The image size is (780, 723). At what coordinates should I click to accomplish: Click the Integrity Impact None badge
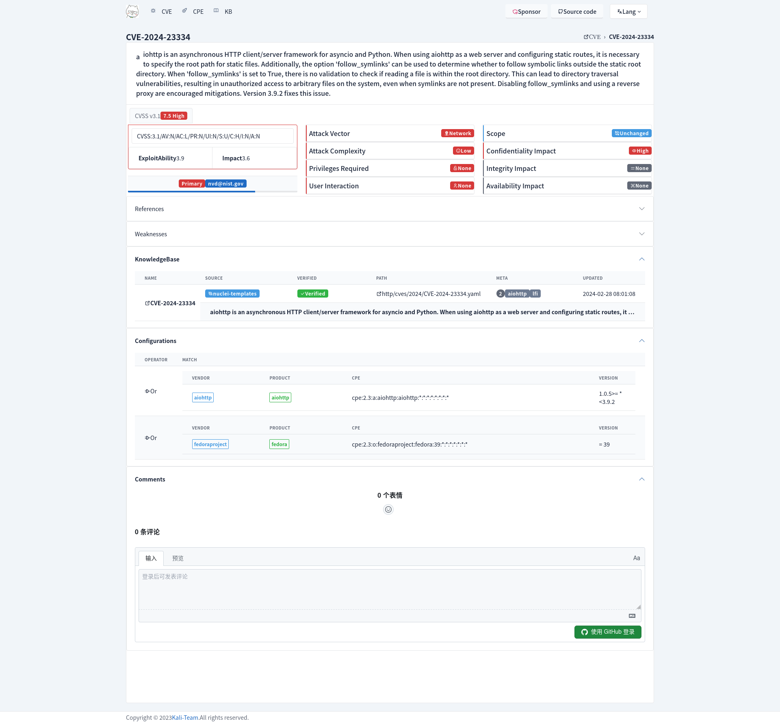click(x=639, y=168)
